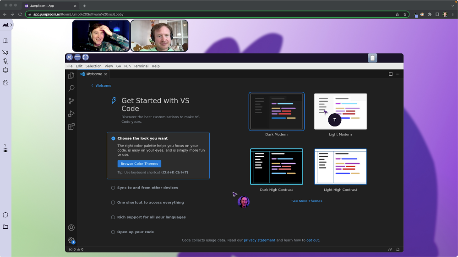The width and height of the screenshot is (458, 257).
Task: Click the left participant video tile
Action: click(x=101, y=36)
